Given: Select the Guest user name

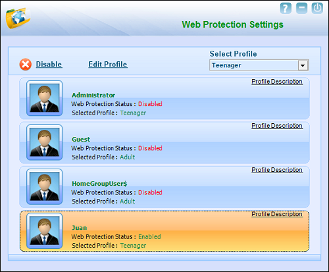Looking at the screenshot, I should 81,140.
